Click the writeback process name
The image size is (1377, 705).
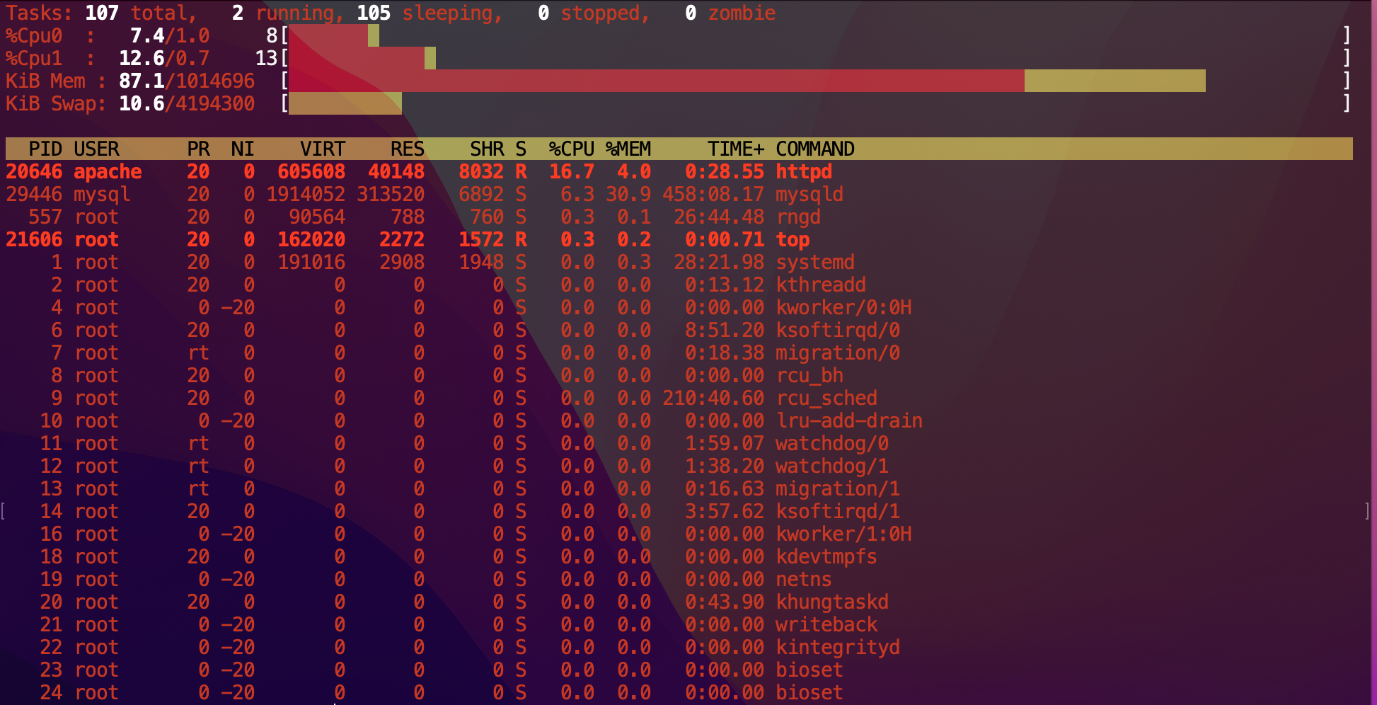point(826,624)
